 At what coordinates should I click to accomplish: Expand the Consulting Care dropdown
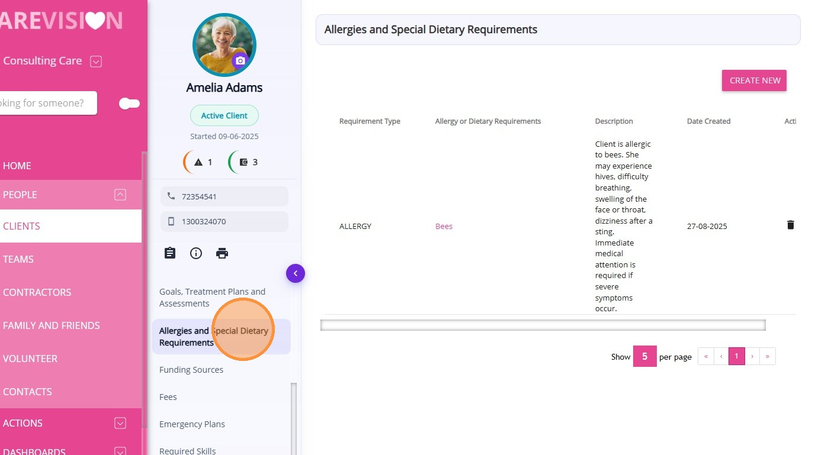(x=96, y=61)
